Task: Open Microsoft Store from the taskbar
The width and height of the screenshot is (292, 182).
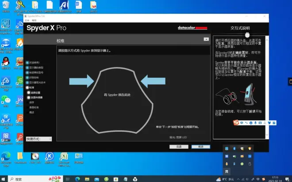Action: pos(116,179)
